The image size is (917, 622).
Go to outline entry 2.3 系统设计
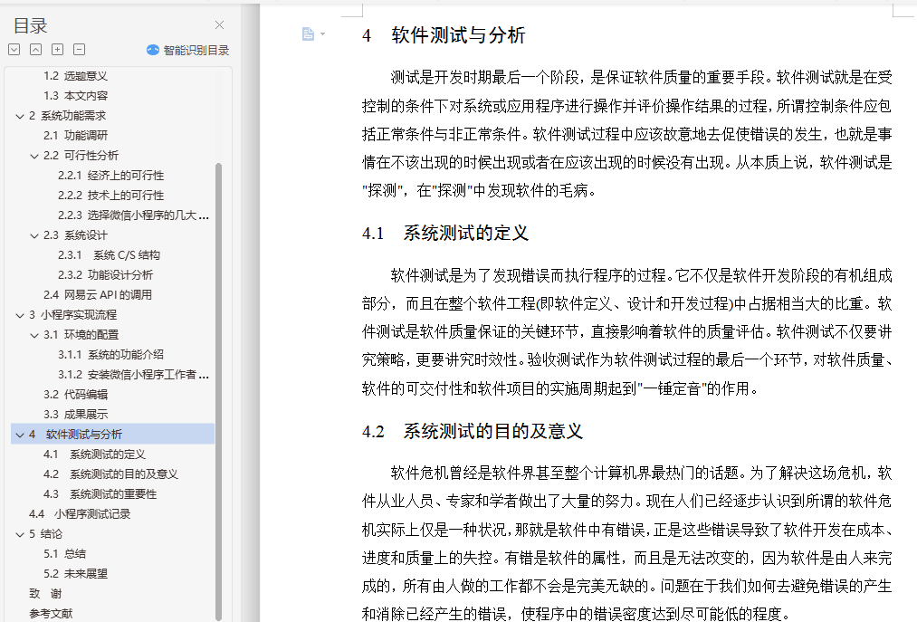(75, 235)
